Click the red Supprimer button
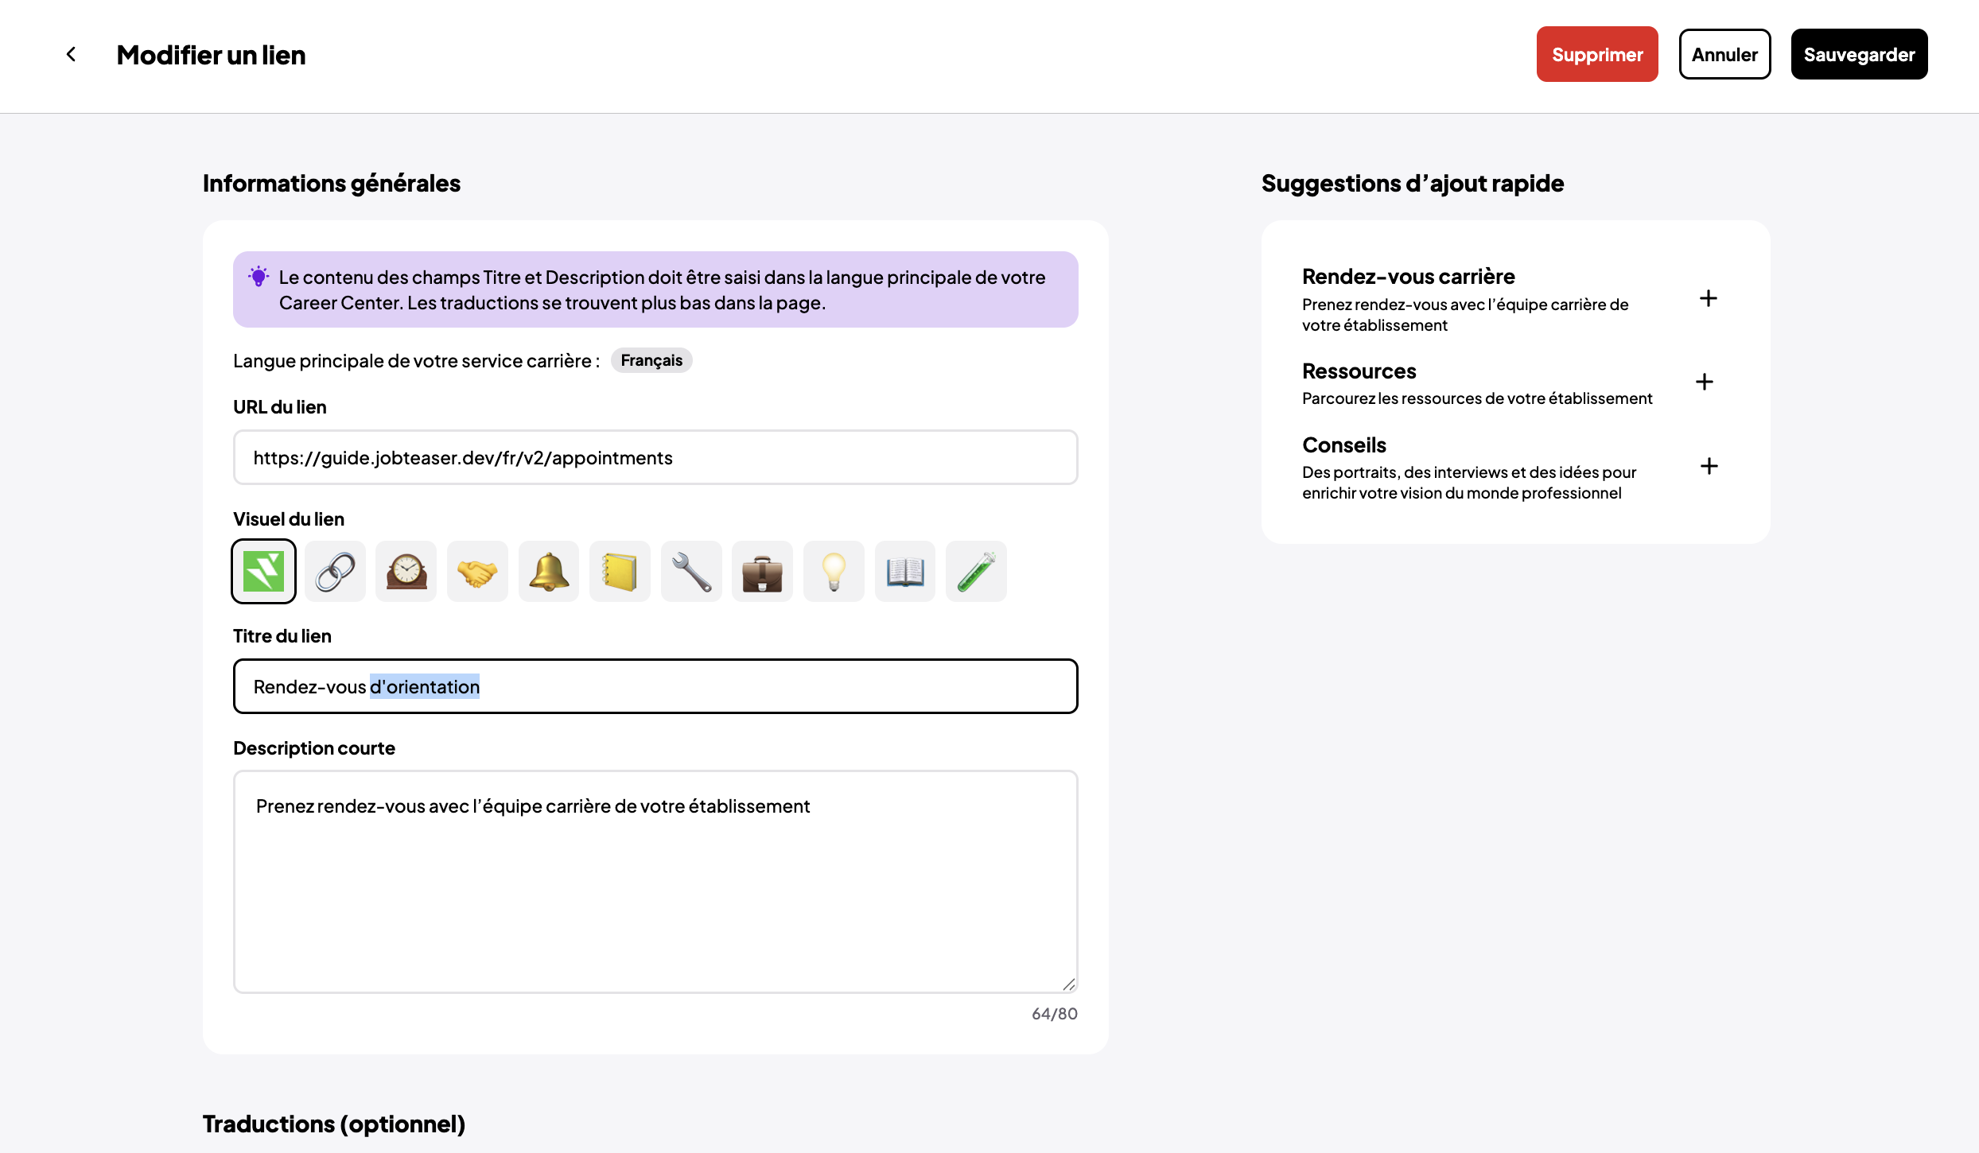 1596,54
